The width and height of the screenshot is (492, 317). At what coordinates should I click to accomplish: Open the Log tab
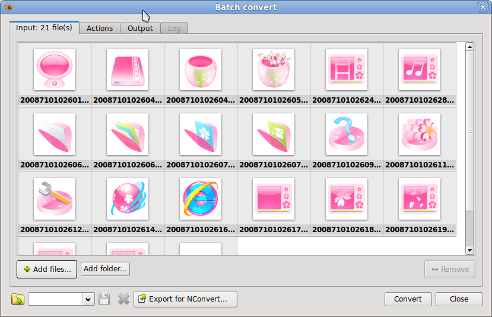coord(174,28)
